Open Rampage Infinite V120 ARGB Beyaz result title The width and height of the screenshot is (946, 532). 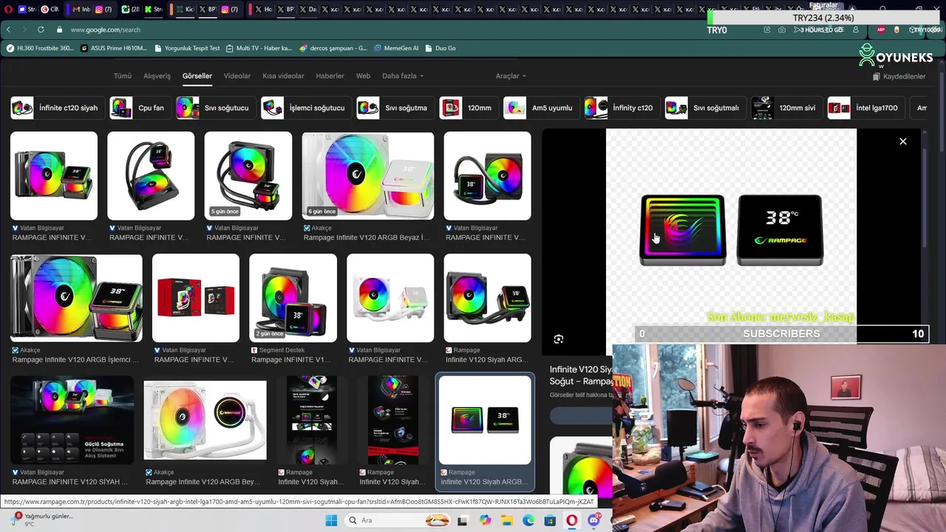point(366,238)
